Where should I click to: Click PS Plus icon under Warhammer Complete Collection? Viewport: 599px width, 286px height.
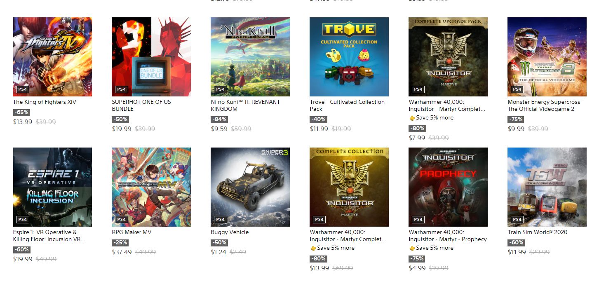click(x=313, y=248)
